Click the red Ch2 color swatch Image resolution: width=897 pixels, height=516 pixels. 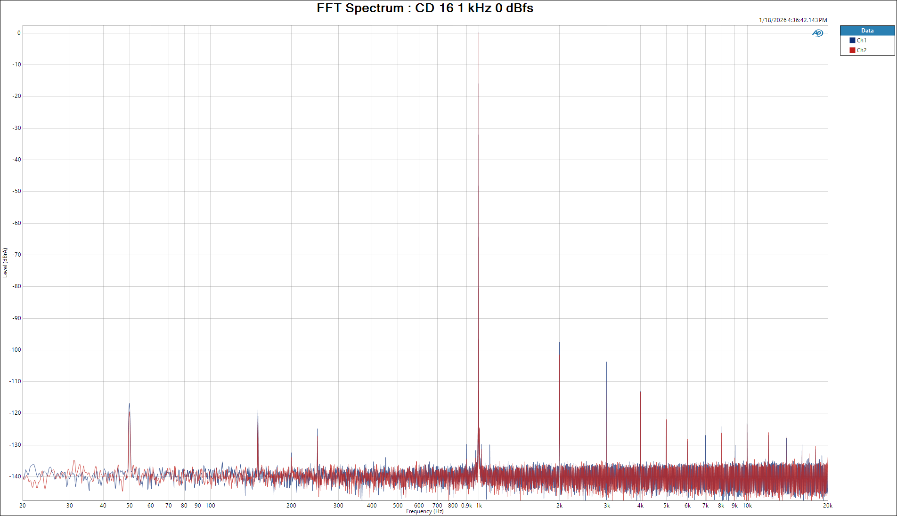click(852, 50)
